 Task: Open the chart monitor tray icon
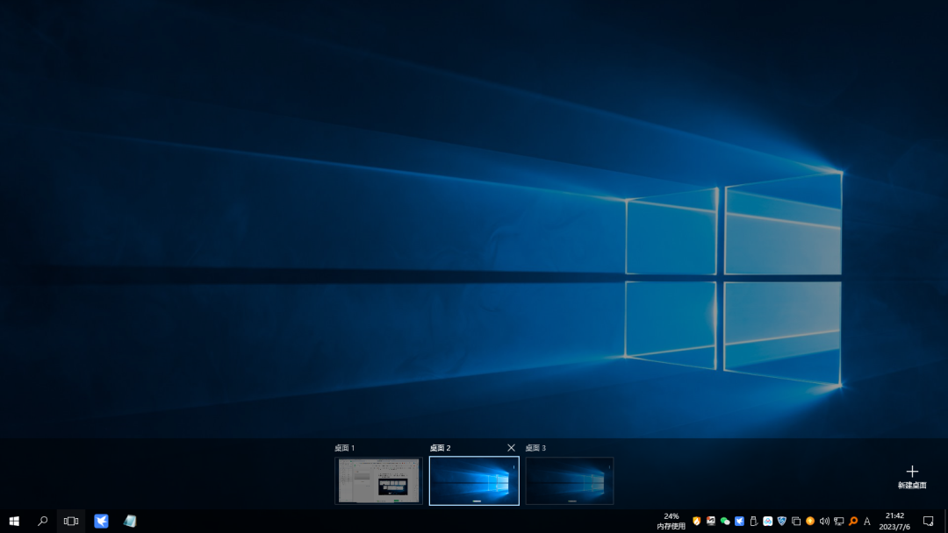711,521
